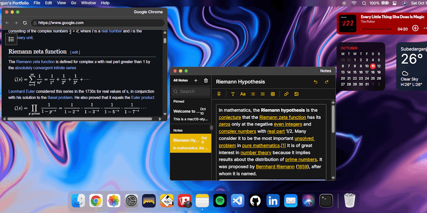Open the Go menu in the menu bar
Screen dimensions: 427x213
(73, 3)
